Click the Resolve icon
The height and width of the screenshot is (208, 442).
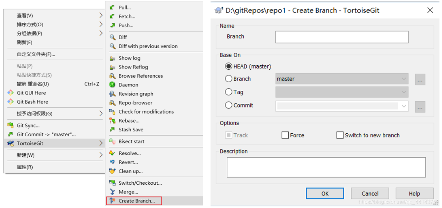tap(113, 153)
